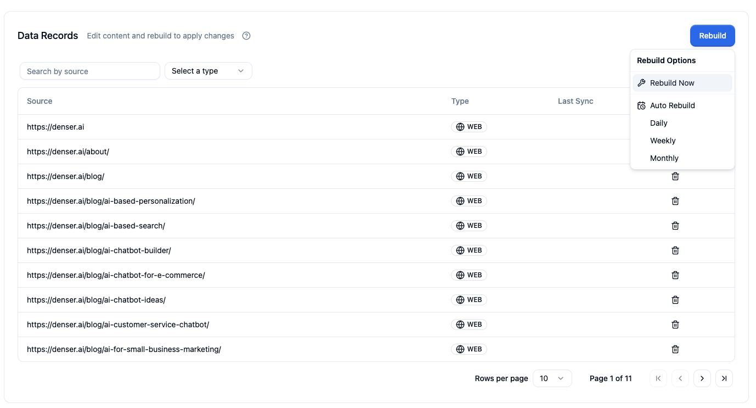Click the help question mark icon
Image resolution: width=756 pixels, height=408 pixels.
(x=246, y=36)
